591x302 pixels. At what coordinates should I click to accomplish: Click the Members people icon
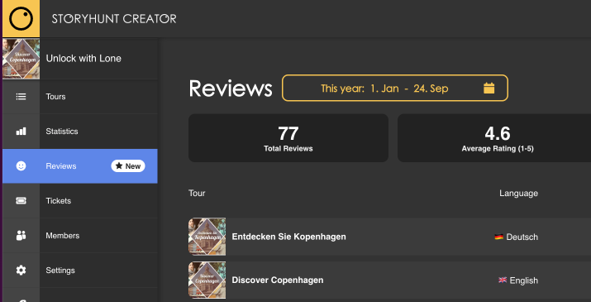[21, 236]
